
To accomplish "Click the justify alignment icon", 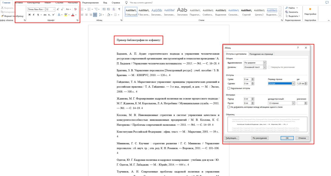I will pos(95,15).
